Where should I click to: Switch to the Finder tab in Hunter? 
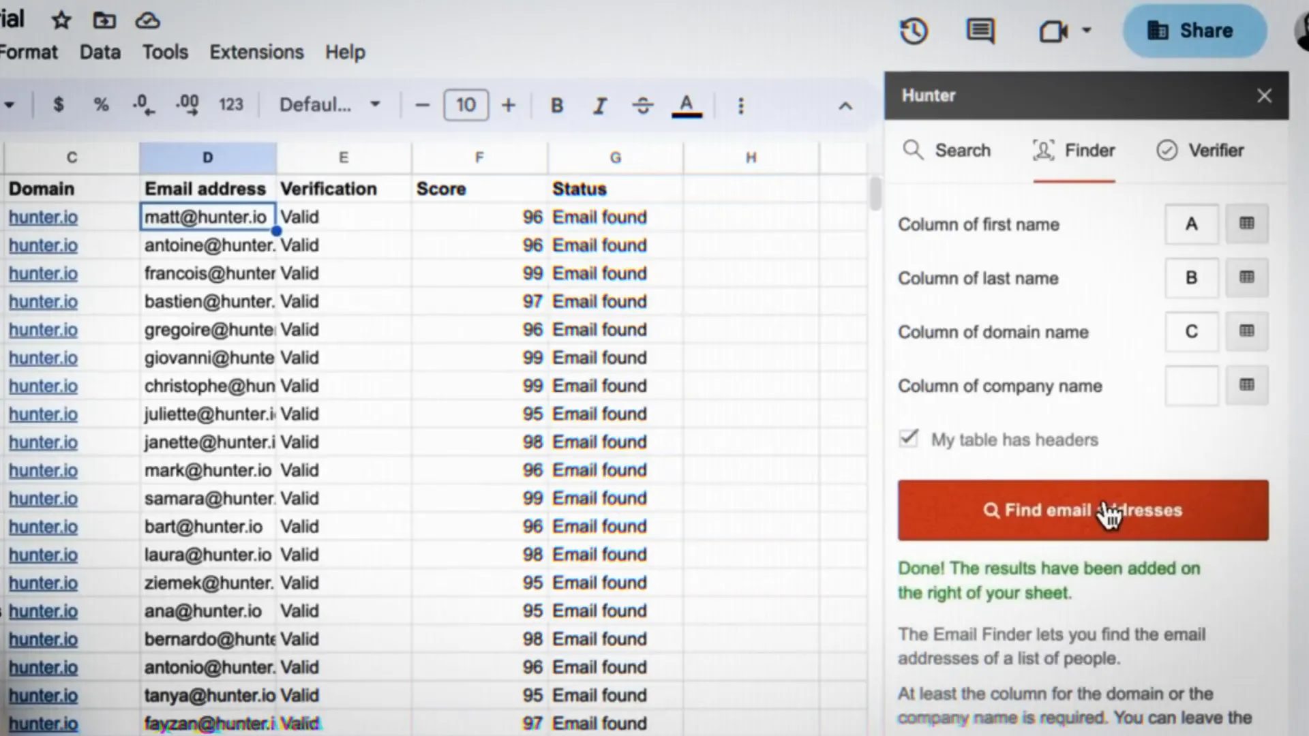(1074, 151)
